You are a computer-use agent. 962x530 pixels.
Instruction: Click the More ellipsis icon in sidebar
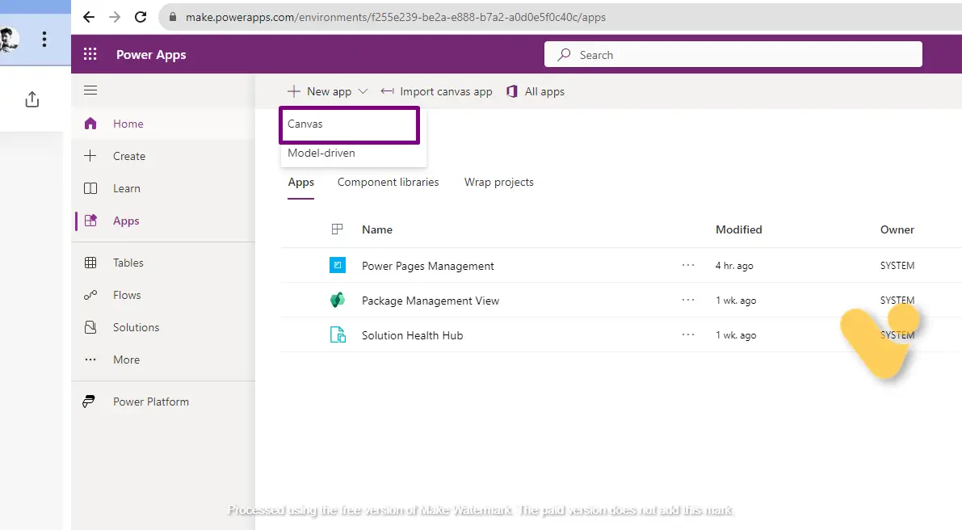point(90,360)
